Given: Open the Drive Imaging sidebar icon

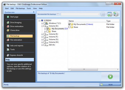Looking at the screenshot, I should tap(8, 22).
